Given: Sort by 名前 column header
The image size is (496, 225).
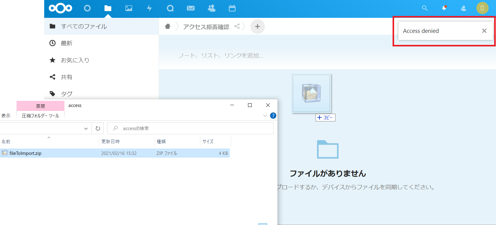Looking at the screenshot, I should click(49, 141).
